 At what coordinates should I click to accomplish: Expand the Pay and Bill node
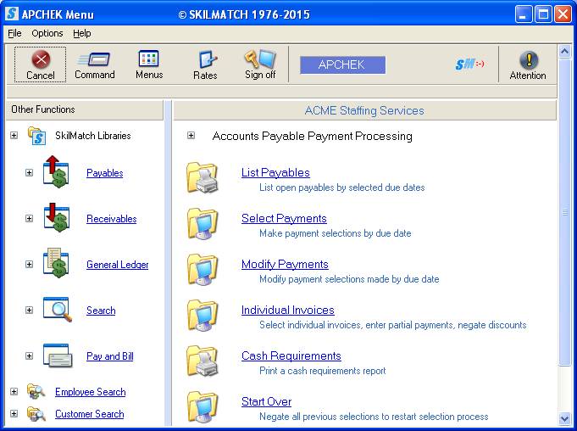click(29, 355)
